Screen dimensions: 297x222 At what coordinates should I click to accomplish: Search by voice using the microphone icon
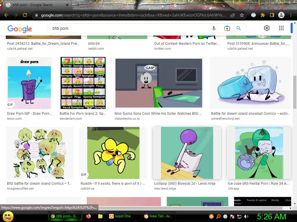click(214, 28)
